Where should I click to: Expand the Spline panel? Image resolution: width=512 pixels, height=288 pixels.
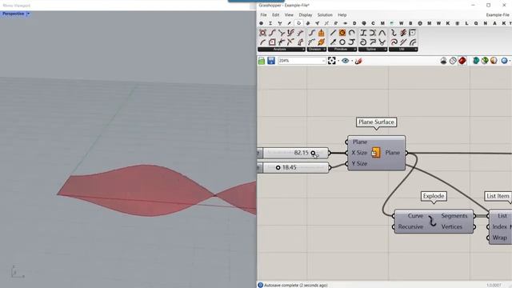point(373,50)
